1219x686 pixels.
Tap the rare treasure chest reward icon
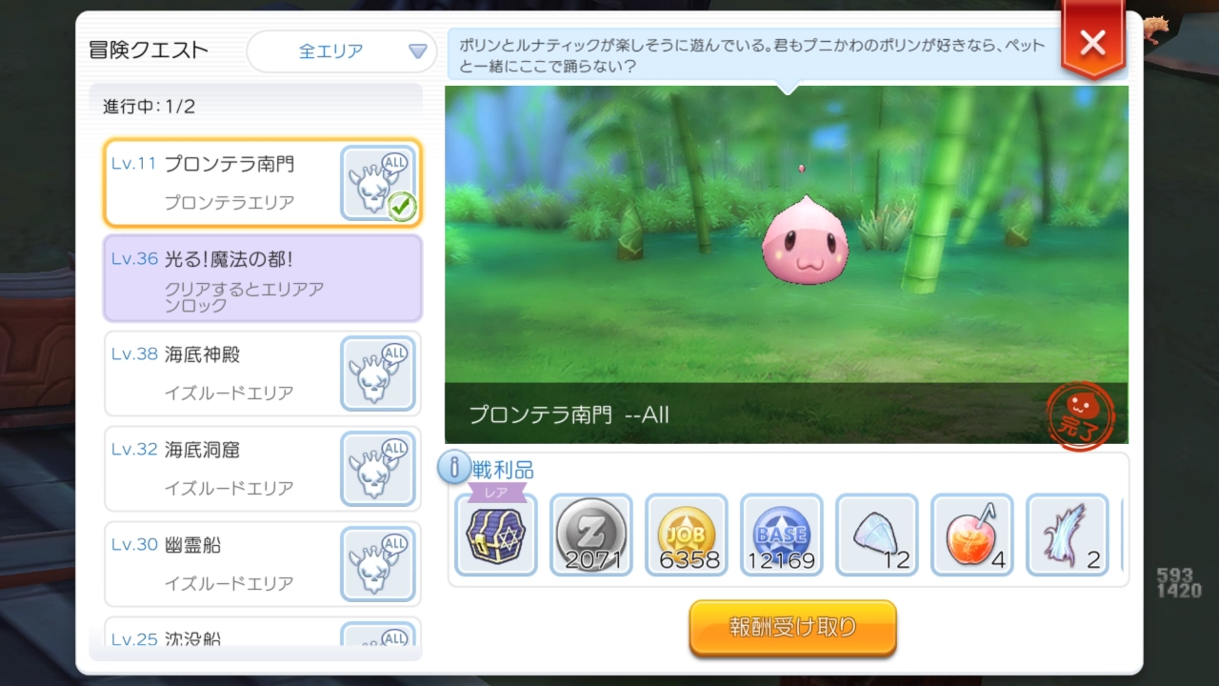[496, 535]
